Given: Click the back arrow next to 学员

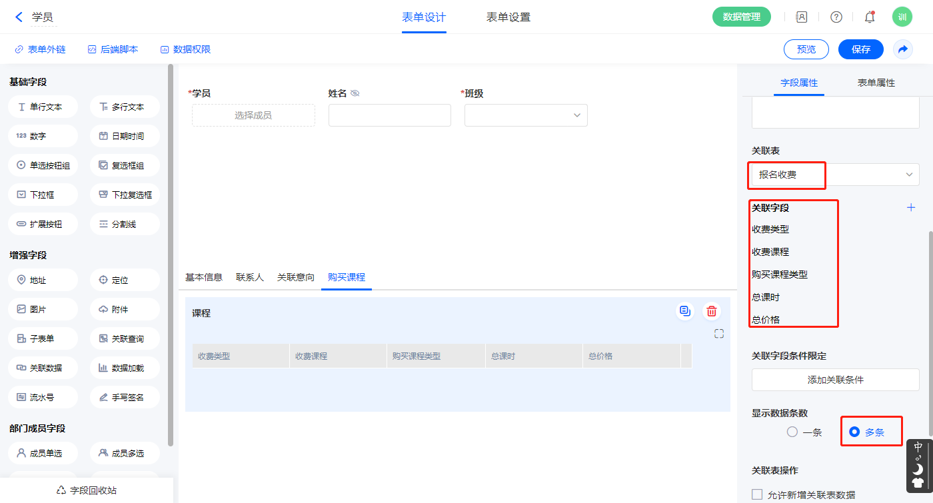Looking at the screenshot, I should pyautogui.click(x=19, y=17).
